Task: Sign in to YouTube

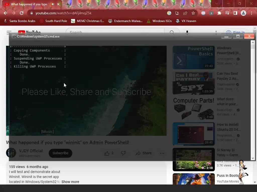Action: (235, 32)
